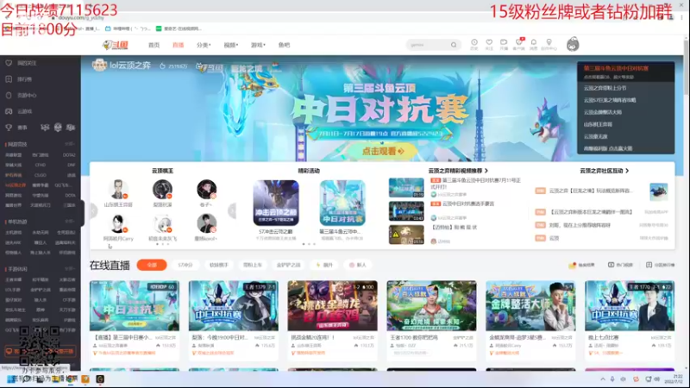690x388 pixels.
Task: Open the page-game center sidebar icon
Action: [x=9, y=95]
